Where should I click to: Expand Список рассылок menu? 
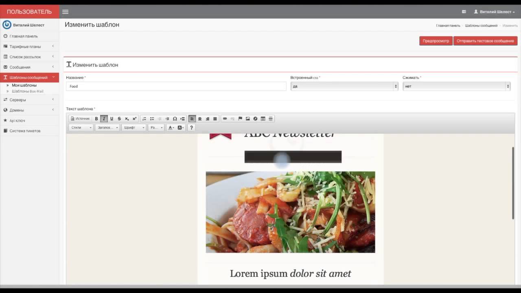click(x=29, y=57)
